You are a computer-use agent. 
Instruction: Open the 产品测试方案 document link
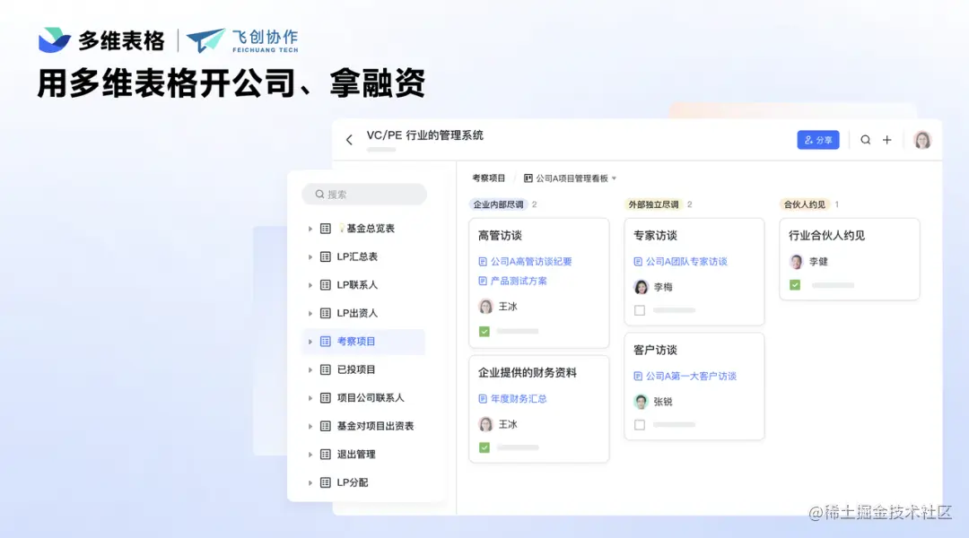513,281
